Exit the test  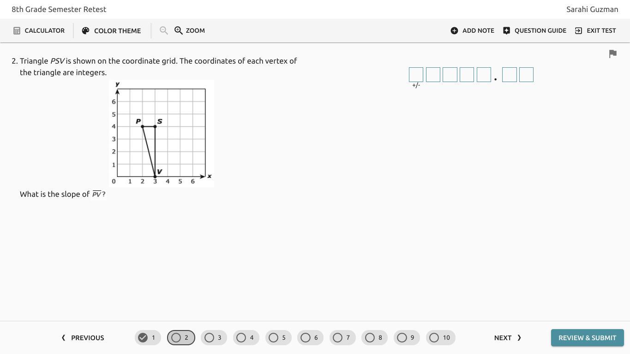click(x=595, y=30)
